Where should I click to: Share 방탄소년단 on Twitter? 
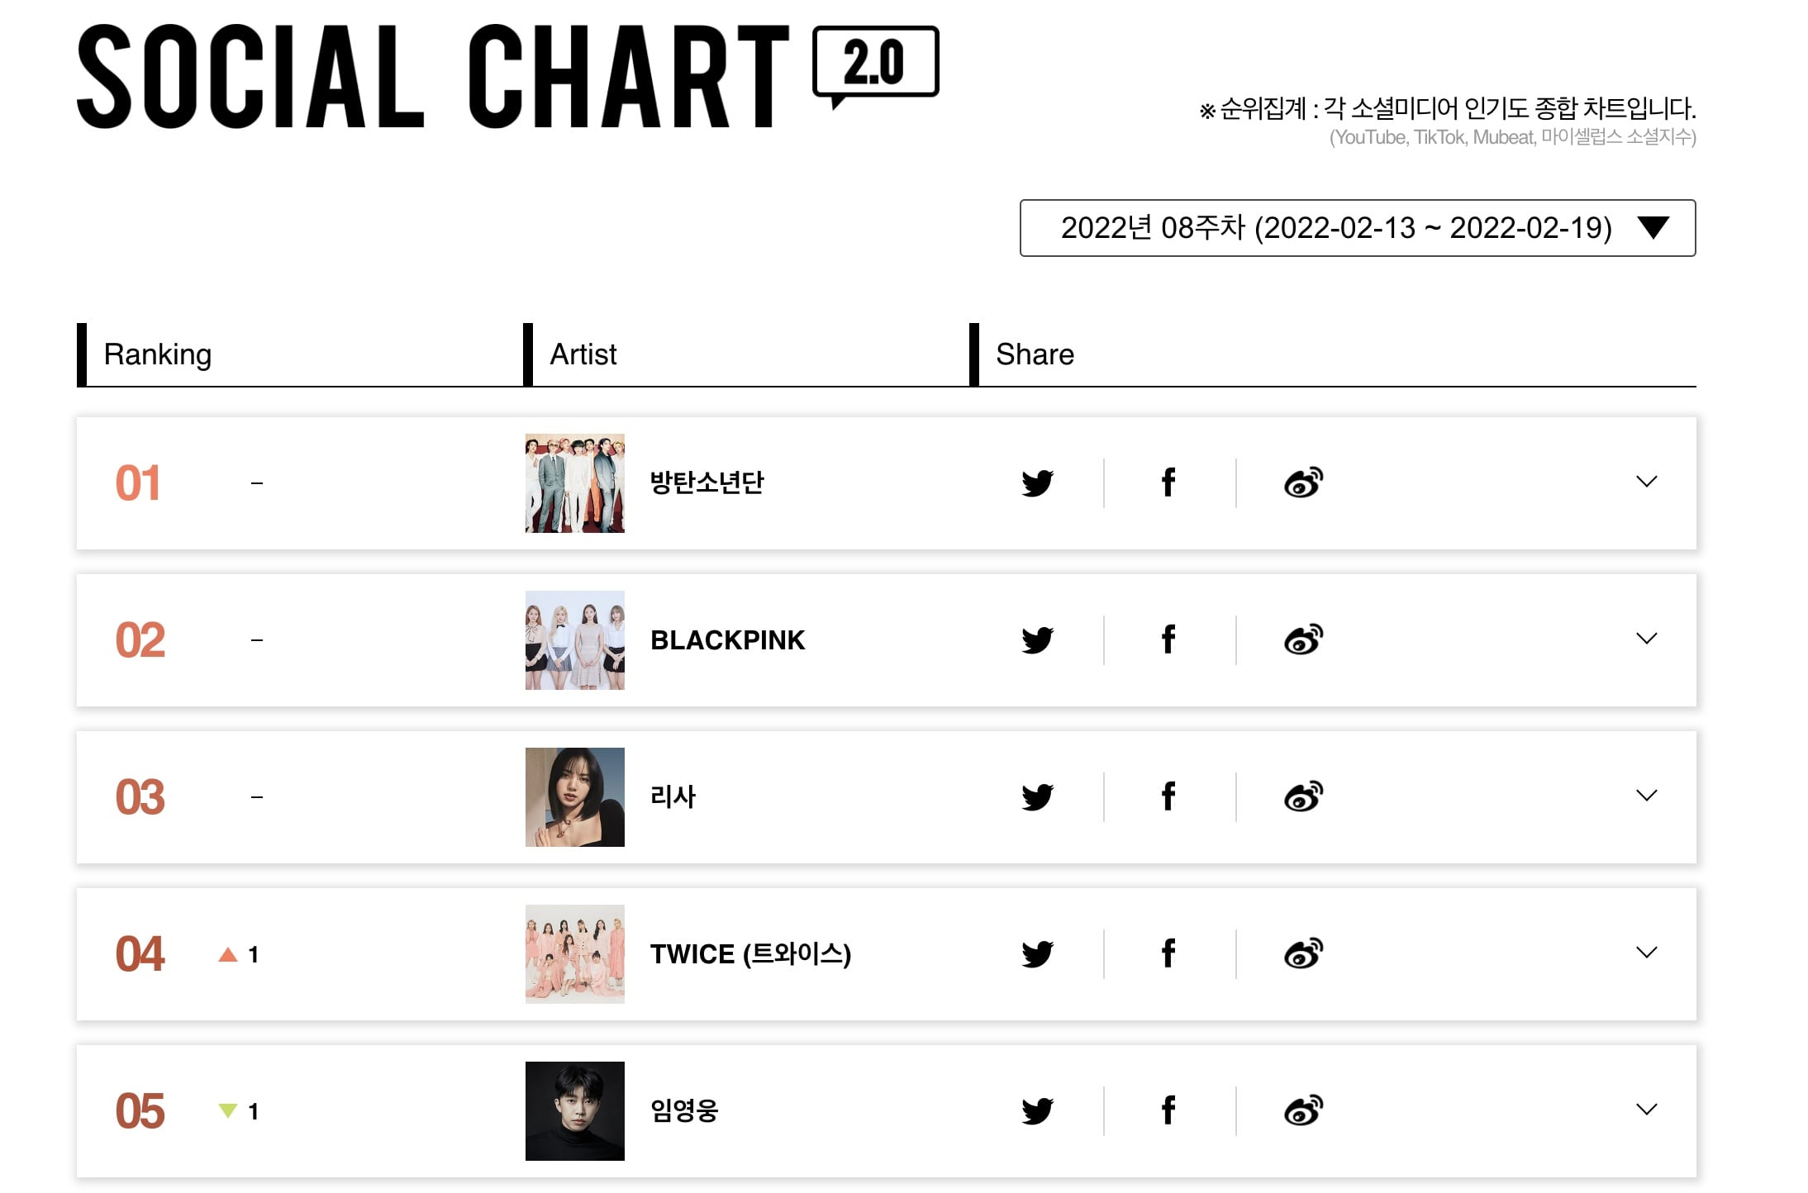1037,482
